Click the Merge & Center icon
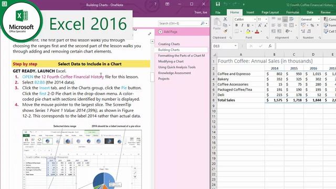336x189 pixels. click(291, 25)
